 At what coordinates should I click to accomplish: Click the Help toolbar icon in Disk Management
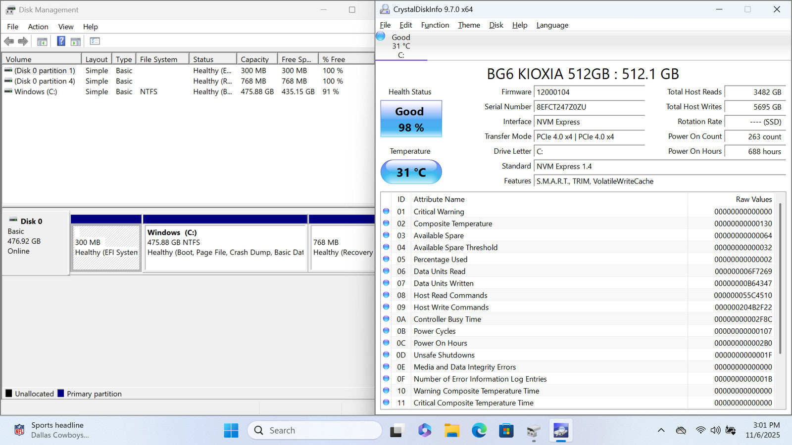point(61,42)
